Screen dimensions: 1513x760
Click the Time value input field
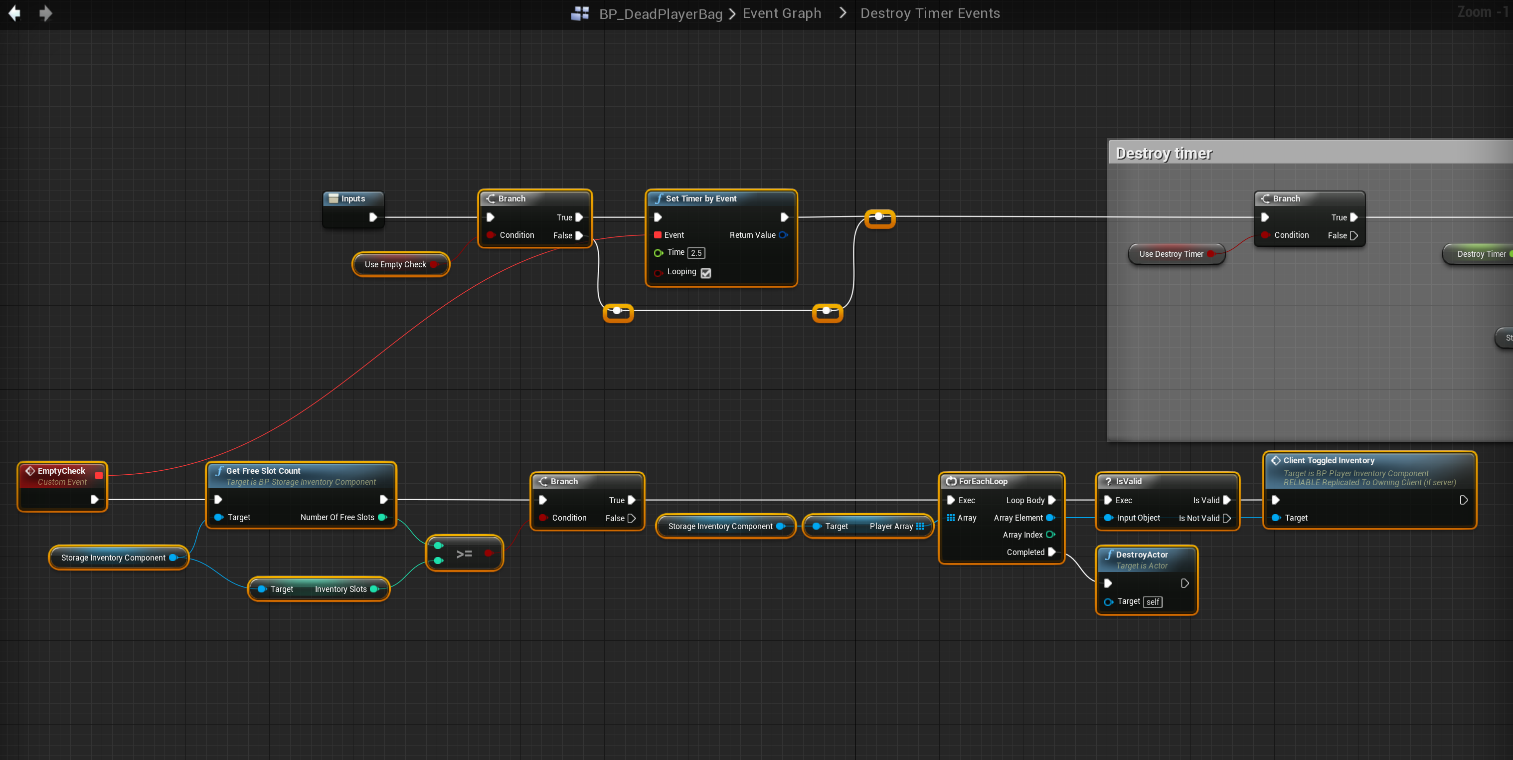(x=696, y=252)
